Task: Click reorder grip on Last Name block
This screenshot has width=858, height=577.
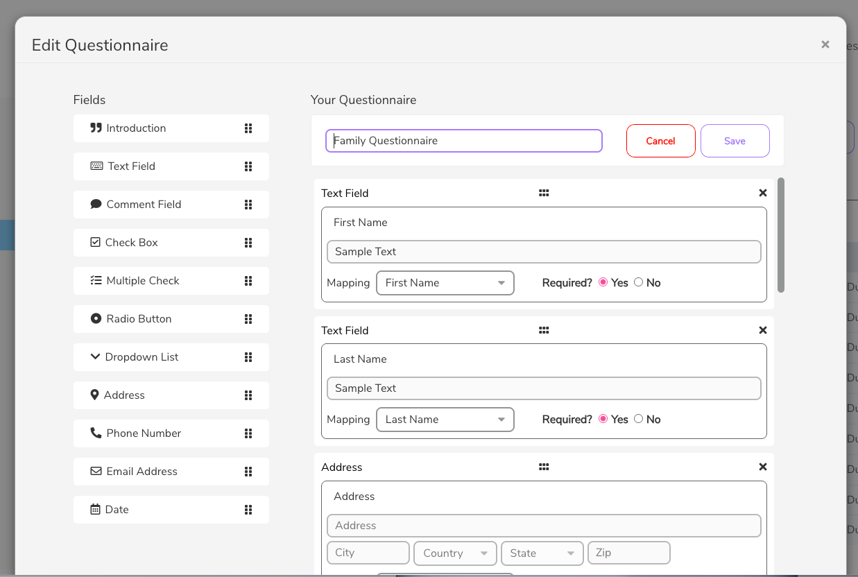Action: [544, 331]
